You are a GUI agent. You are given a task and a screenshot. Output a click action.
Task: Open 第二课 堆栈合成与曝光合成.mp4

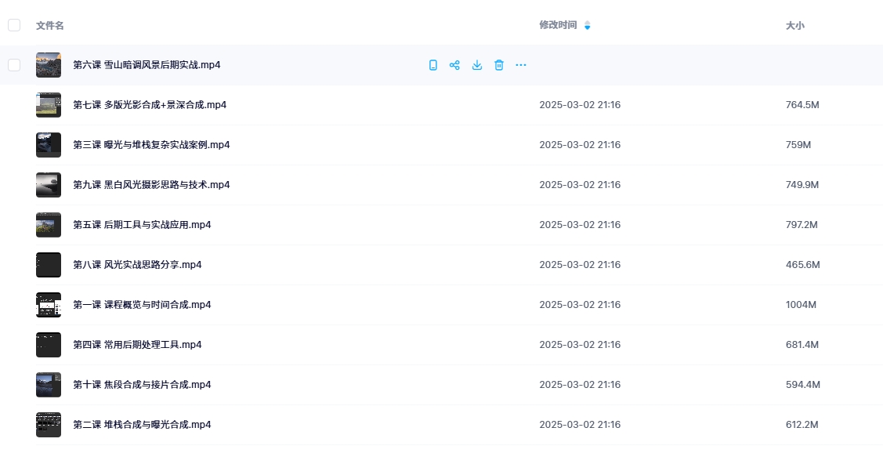[x=142, y=425]
